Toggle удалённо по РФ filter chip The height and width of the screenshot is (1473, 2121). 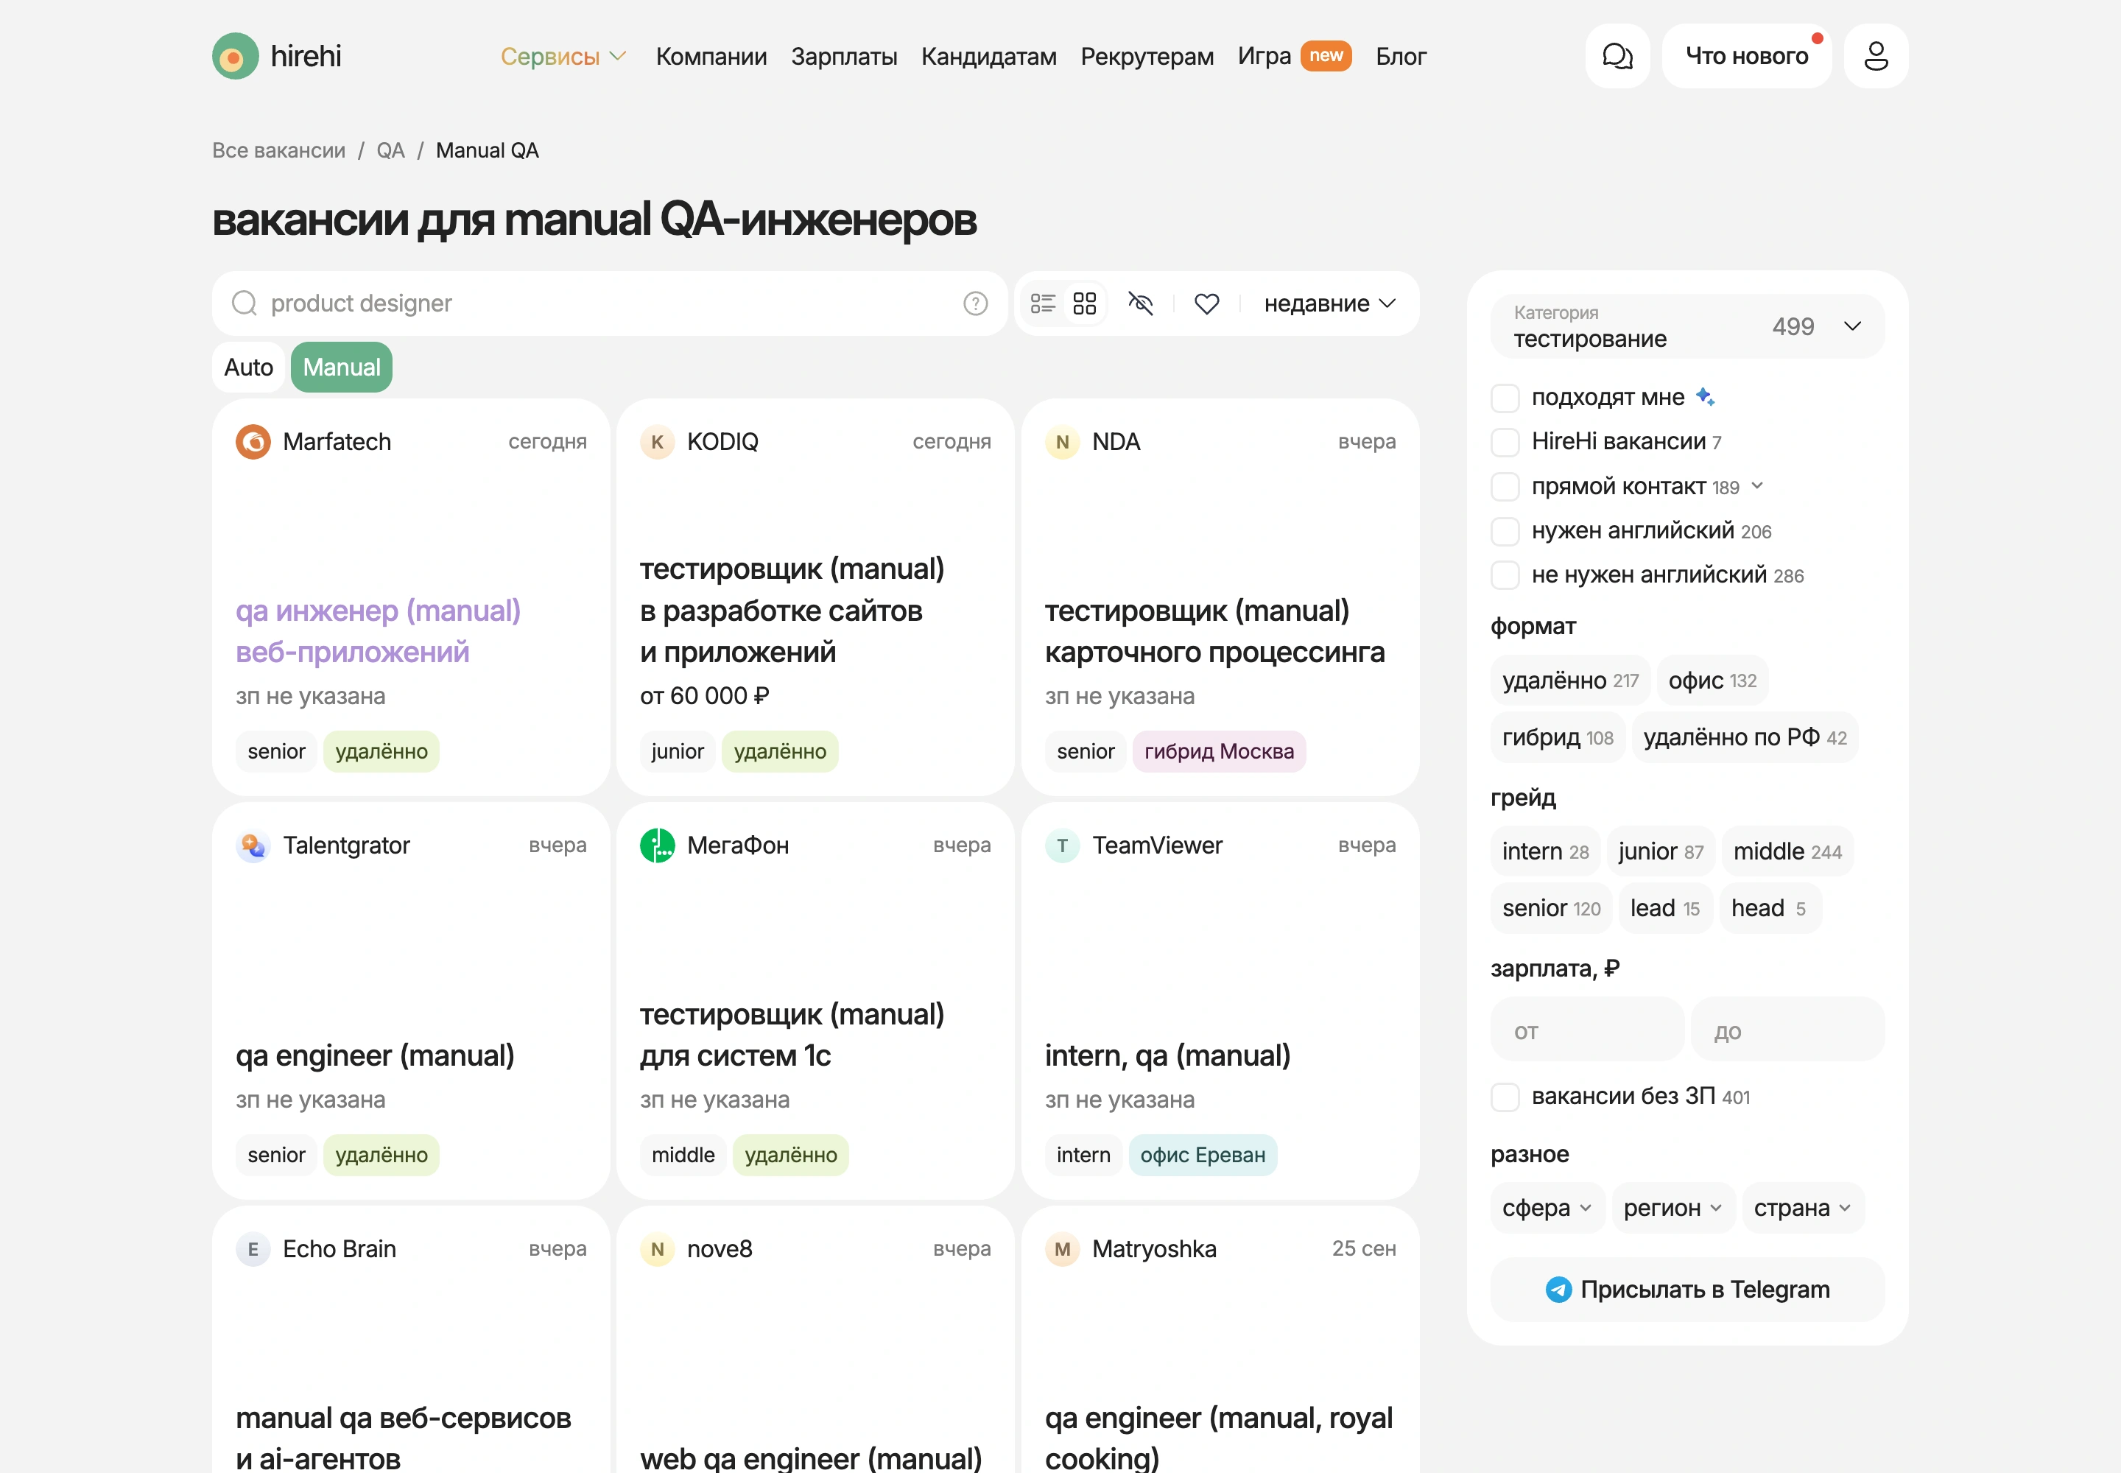coord(1745,737)
